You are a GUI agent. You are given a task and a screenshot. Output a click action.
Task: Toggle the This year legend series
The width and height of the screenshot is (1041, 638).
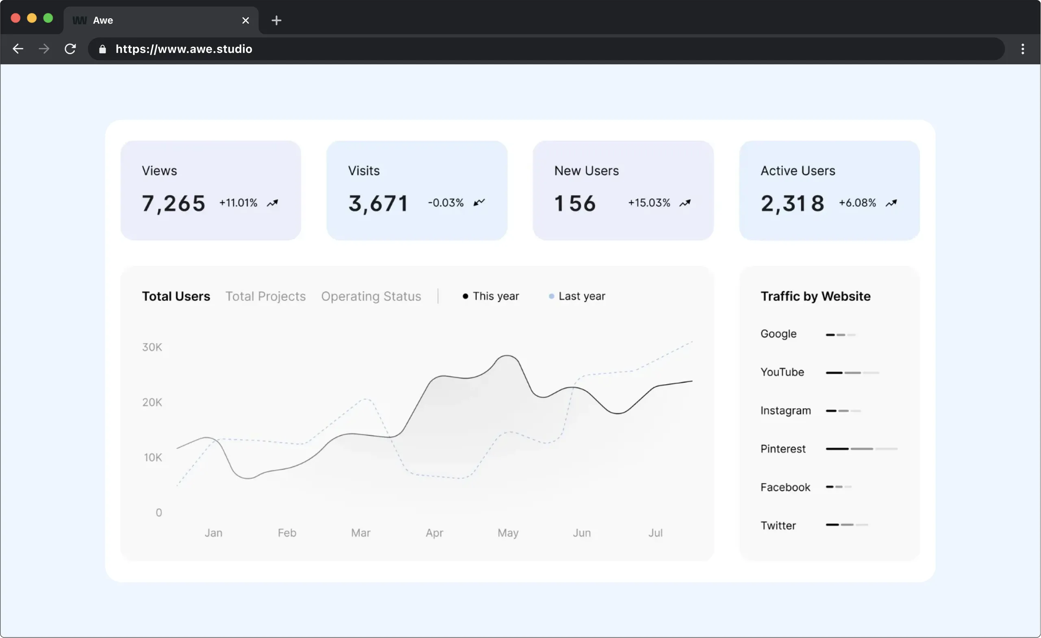pyautogui.click(x=491, y=296)
